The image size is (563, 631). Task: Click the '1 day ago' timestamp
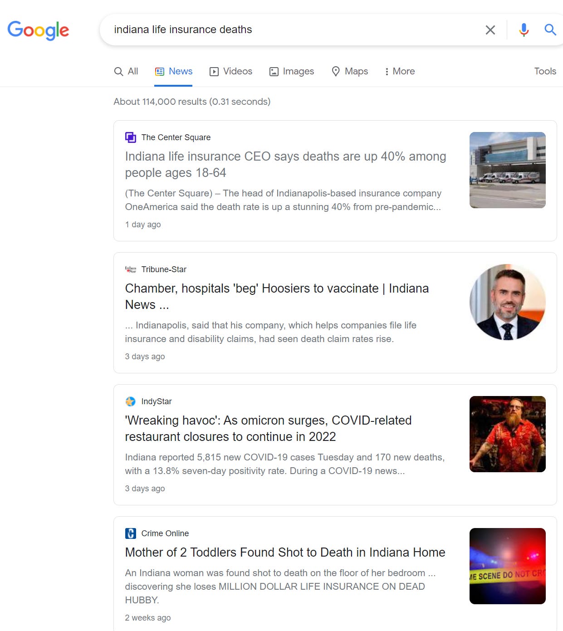(143, 225)
